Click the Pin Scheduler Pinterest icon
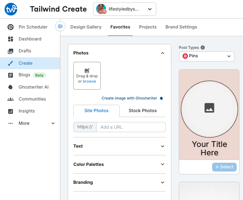This screenshot has width=243, height=200. coord(11,27)
